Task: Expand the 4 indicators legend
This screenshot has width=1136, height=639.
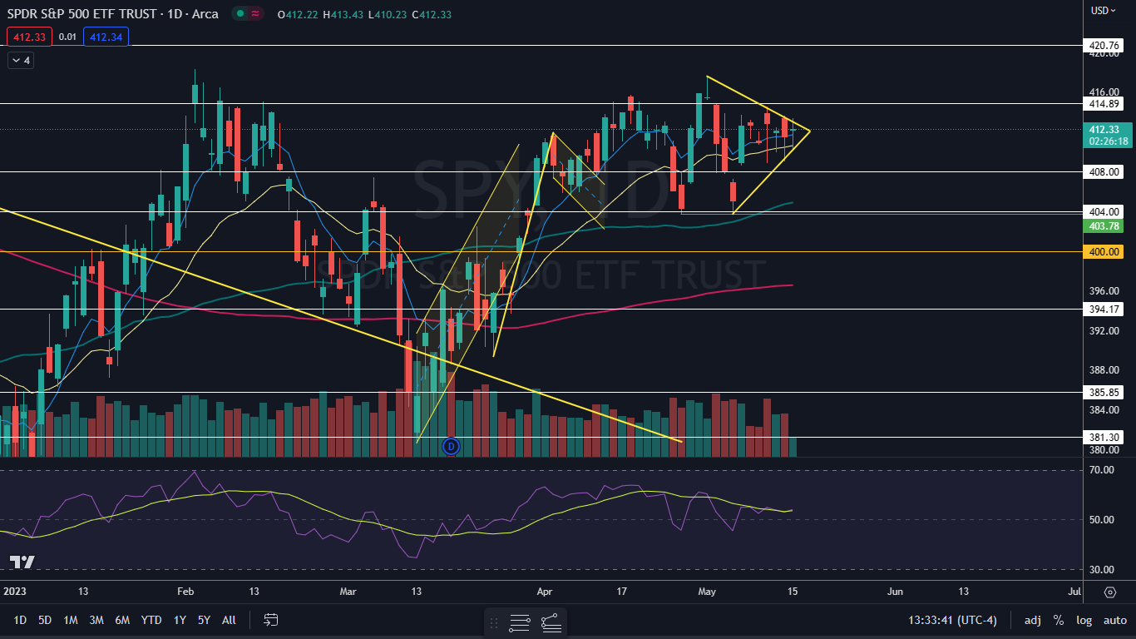Action: click(20, 60)
